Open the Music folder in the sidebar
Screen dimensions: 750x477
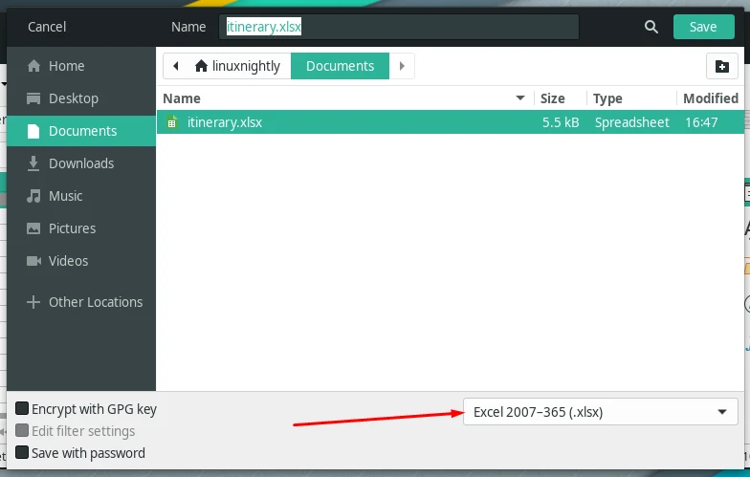pyautogui.click(x=81, y=196)
